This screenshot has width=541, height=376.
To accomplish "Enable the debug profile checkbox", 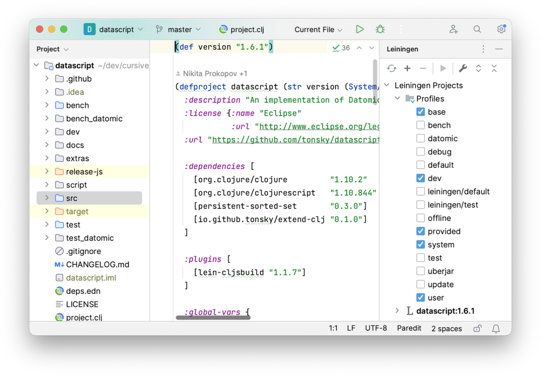I will point(420,152).
